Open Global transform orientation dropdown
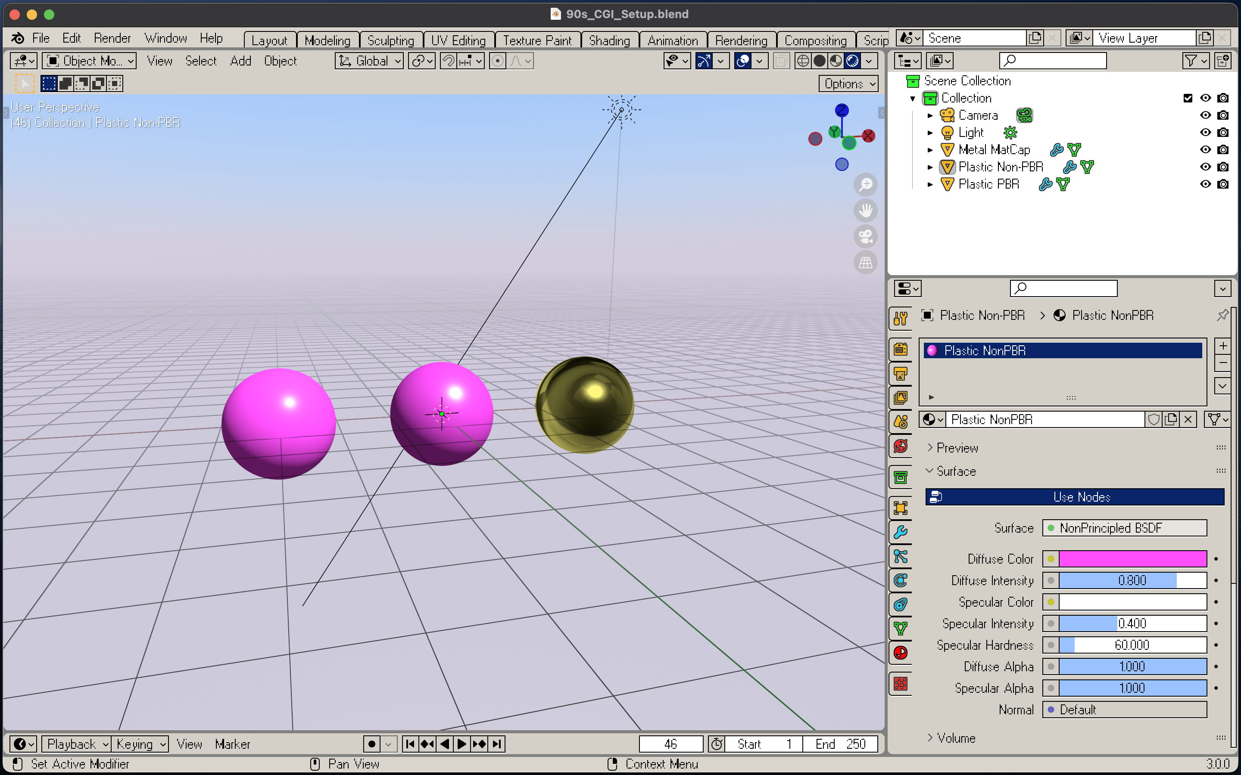Image resolution: width=1241 pixels, height=775 pixels. point(369,61)
